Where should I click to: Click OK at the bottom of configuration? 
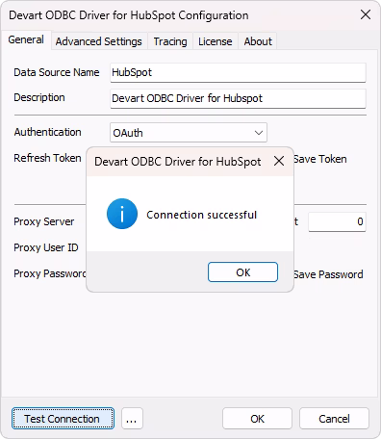pos(257,419)
